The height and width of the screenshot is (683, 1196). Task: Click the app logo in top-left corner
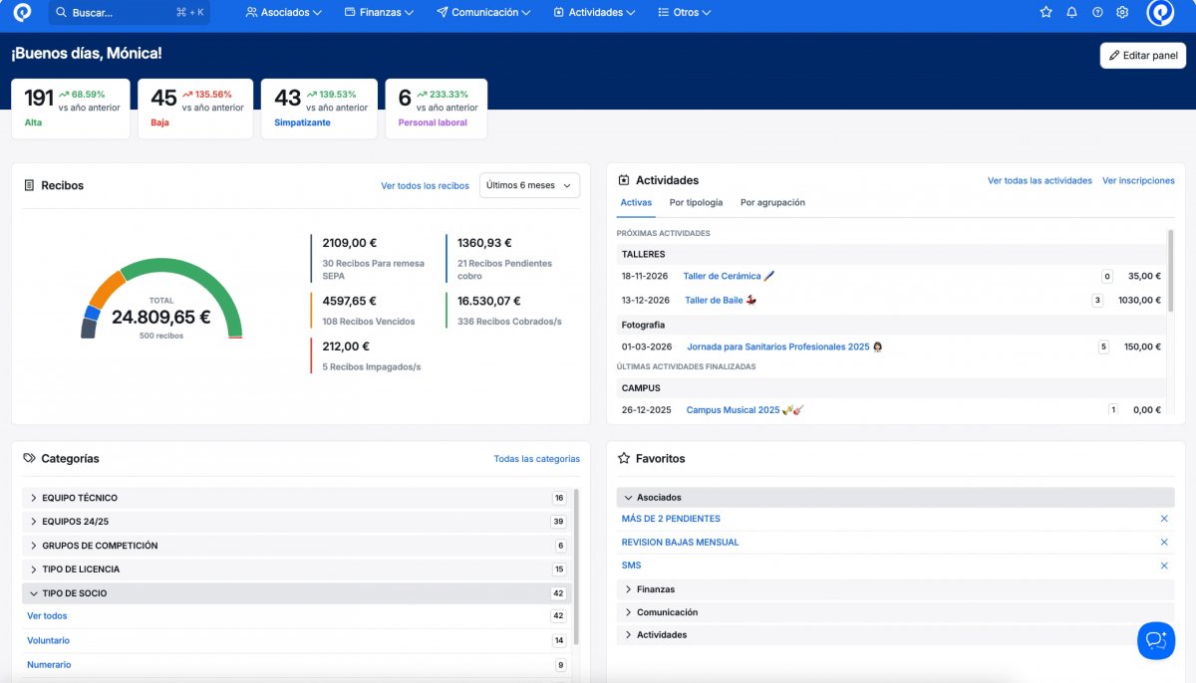22,13
